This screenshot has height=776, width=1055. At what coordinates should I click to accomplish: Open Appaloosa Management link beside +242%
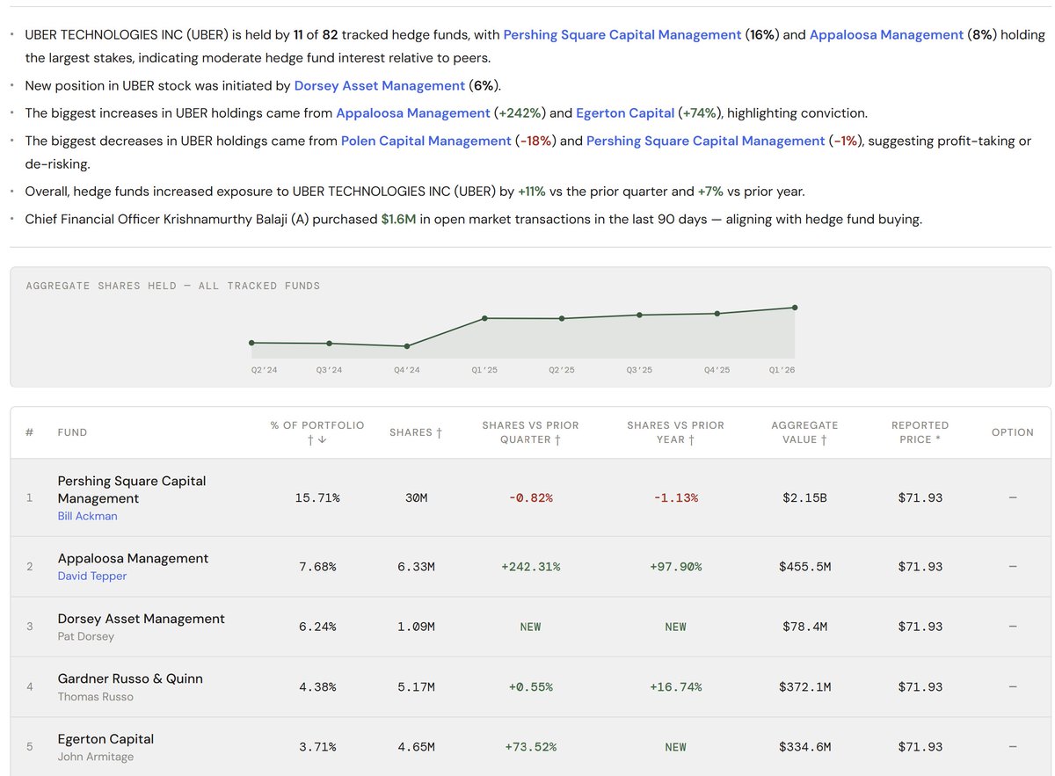(x=413, y=113)
